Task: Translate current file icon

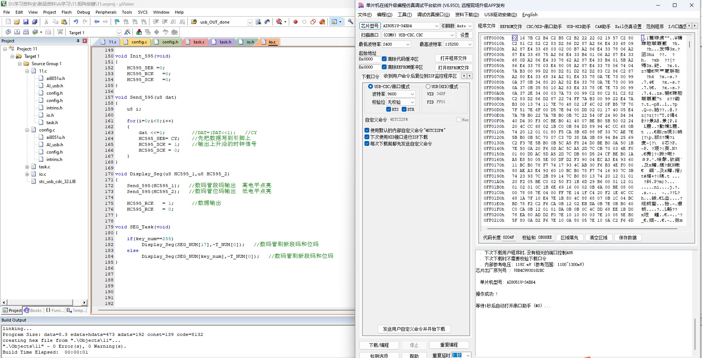Action: [8, 32]
